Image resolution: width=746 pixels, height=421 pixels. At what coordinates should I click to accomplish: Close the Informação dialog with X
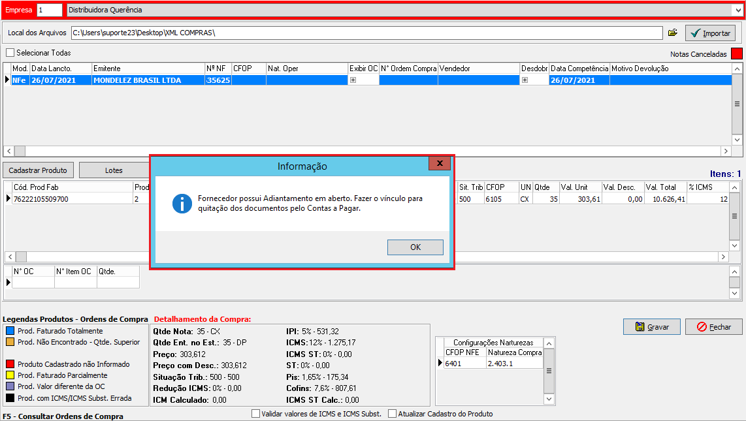point(440,163)
